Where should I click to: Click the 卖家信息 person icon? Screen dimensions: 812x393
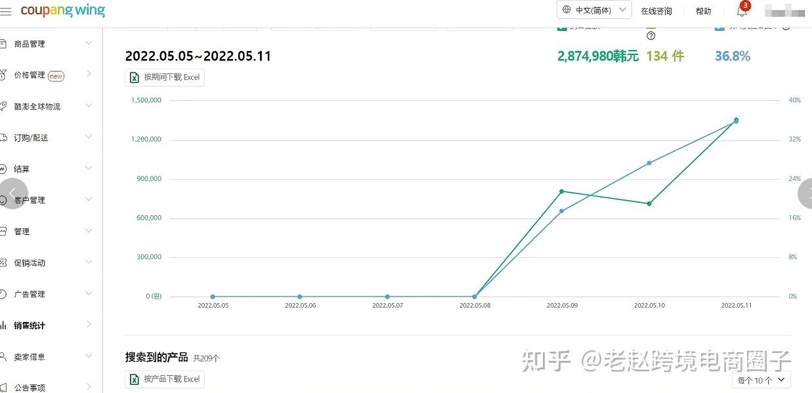3,357
